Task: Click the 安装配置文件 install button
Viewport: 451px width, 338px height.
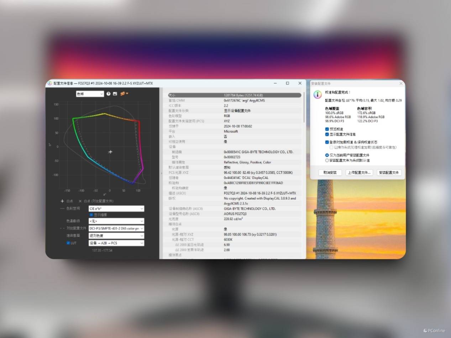Action: pos(389,173)
